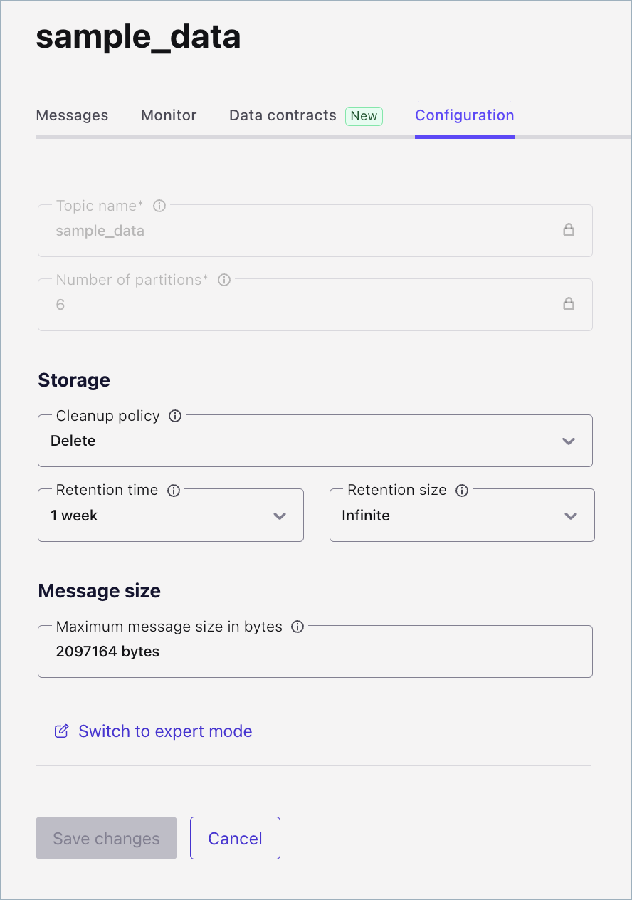Click info icon next to Topic name
This screenshot has height=900, width=632.
(x=159, y=206)
